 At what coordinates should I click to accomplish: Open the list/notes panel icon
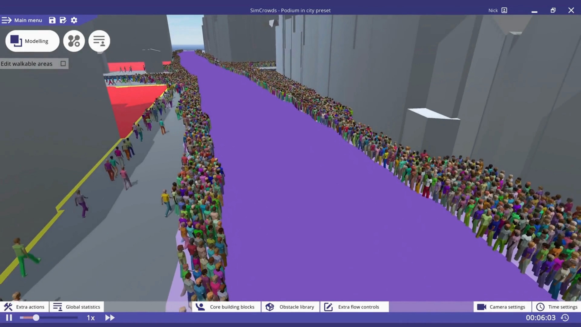99,41
